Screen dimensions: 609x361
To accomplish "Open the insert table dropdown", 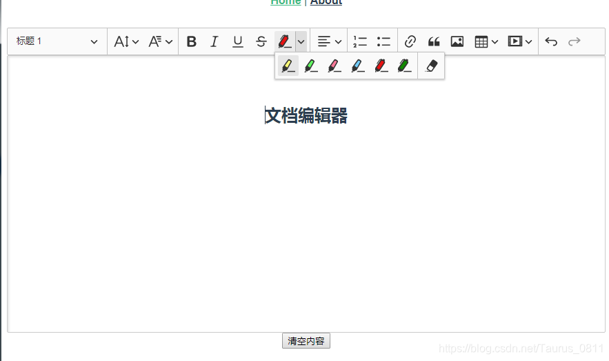I will pos(486,41).
